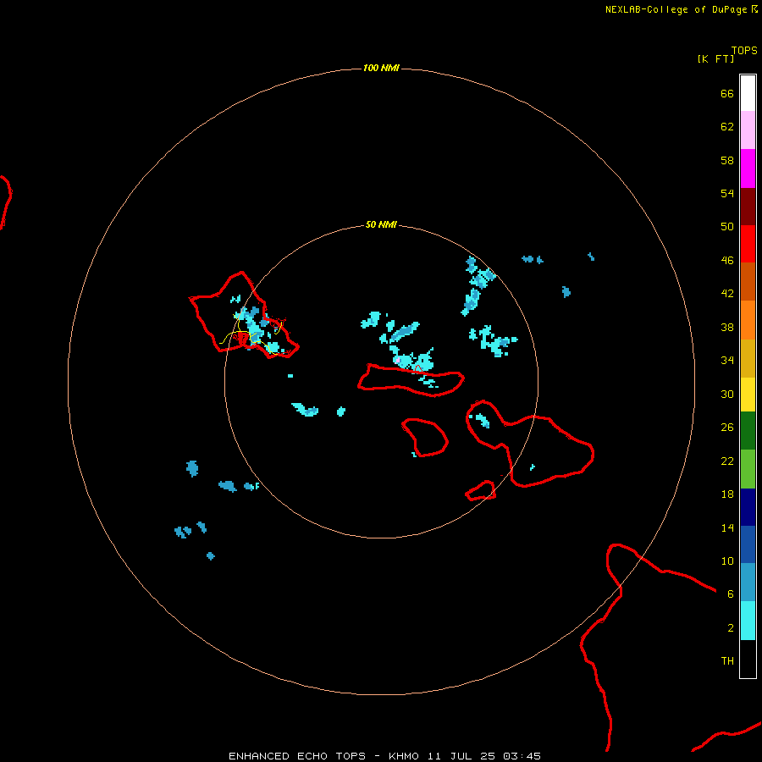This screenshot has width=762, height=762.
Task: Select the bright red legend swatch
Action: (748, 244)
